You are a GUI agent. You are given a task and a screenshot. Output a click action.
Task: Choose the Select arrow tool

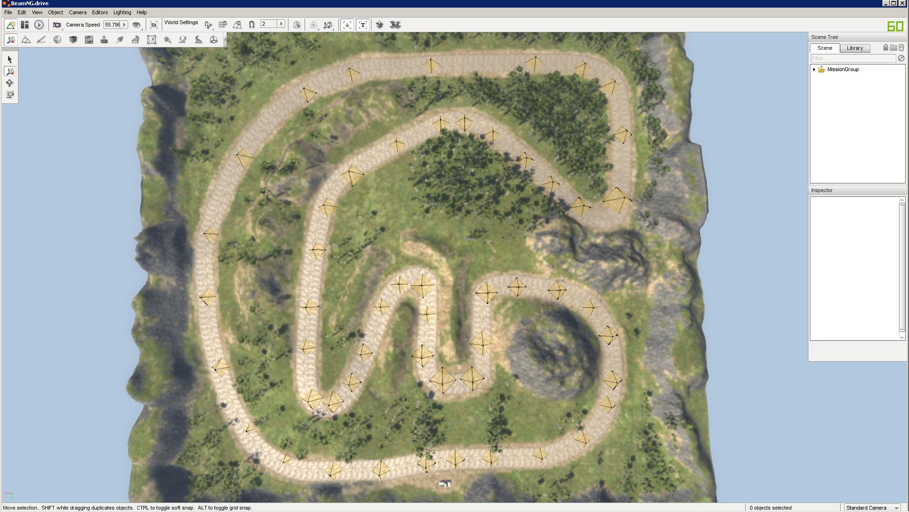[x=10, y=59]
